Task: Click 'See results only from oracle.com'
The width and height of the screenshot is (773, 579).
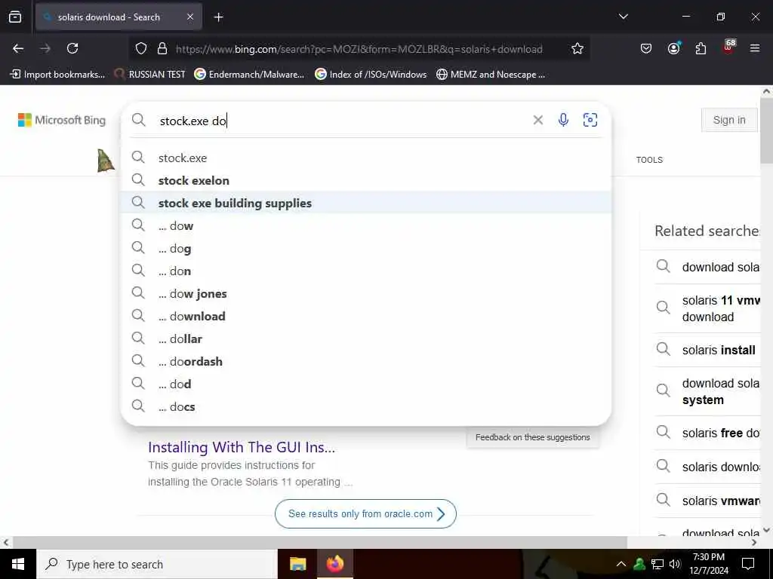Action: tap(365, 513)
